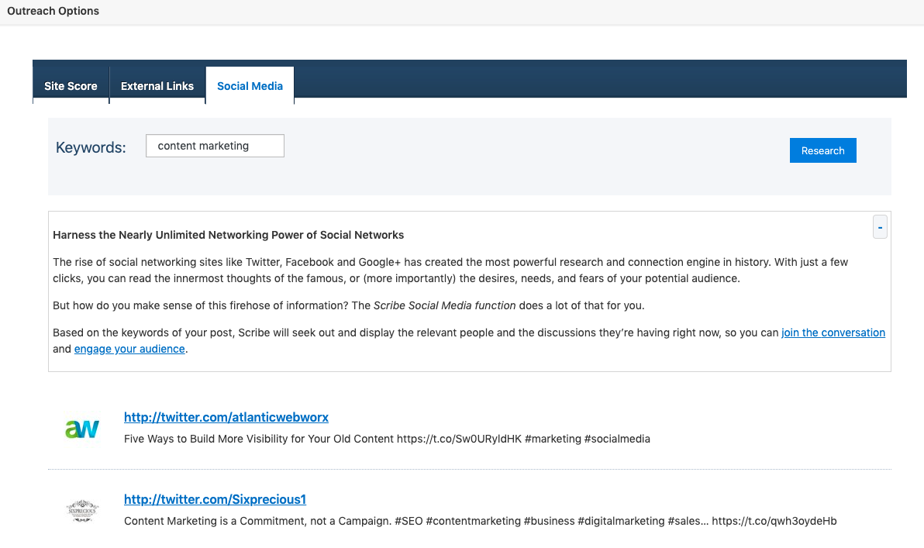924x548 pixels.
Task: Open the External Links tab
Action: tap(157, 86)
